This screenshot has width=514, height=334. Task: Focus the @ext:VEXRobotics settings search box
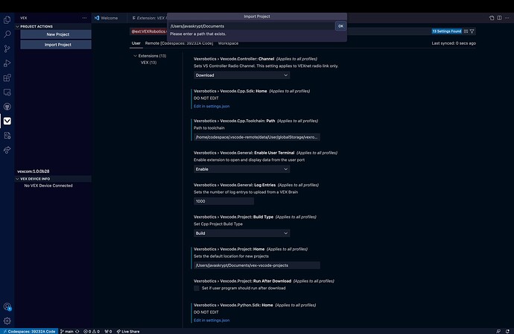(x=148, y=31)
